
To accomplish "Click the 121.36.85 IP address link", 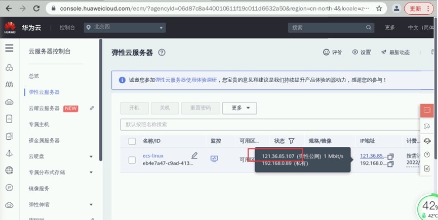I will (373, 156).
